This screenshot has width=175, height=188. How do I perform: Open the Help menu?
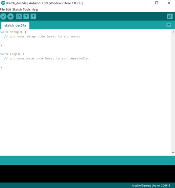pyautogui.click(x=35, y=9)
